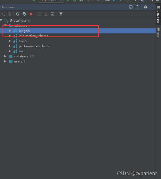Viewport: 161px width, 179px height.
Task: Hide the Database panel with minus icon
Action: pos(152,7)
